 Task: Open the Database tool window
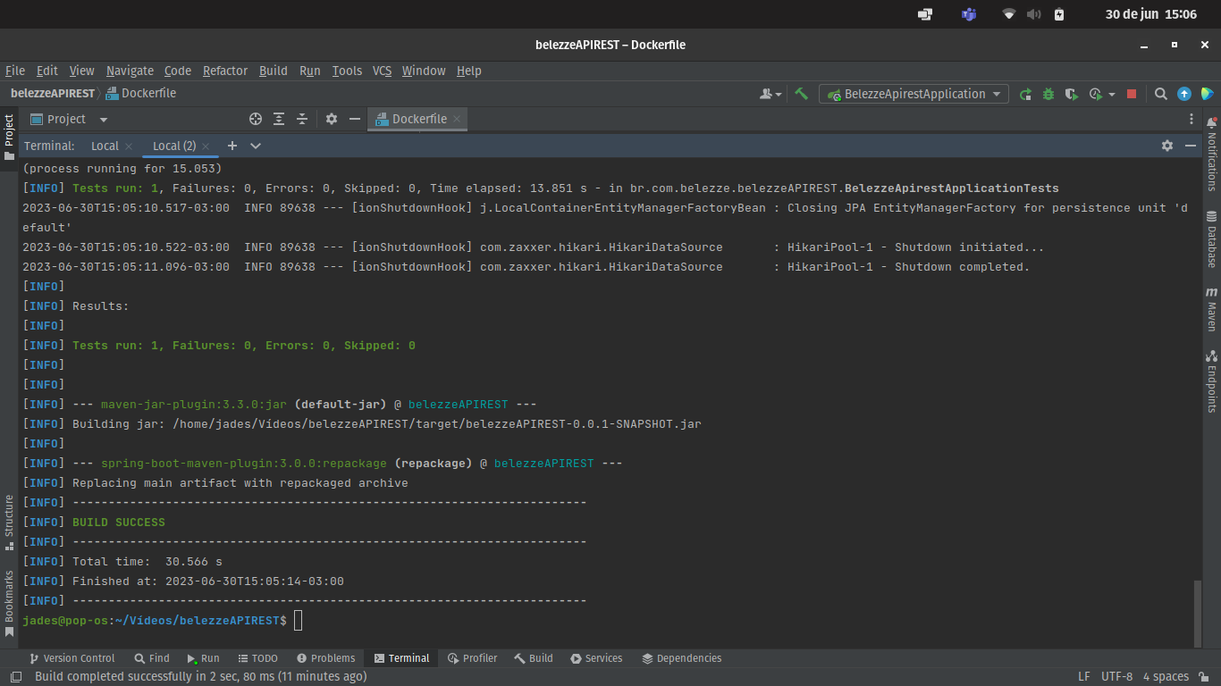(x=1212, y=239)
